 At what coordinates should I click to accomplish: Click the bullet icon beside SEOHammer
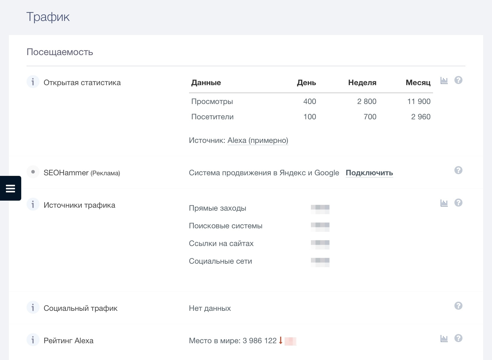(33, 172)
